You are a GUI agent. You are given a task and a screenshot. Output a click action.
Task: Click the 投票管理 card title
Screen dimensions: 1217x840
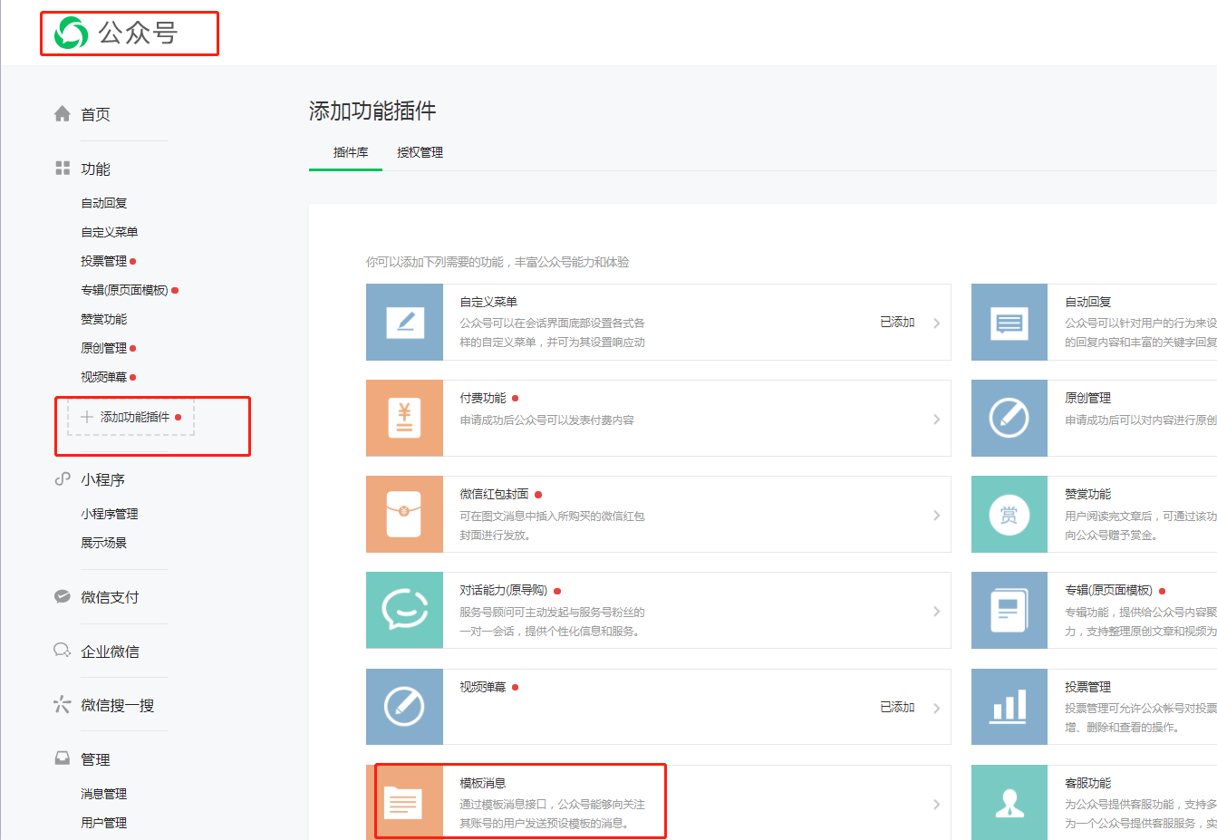point(1088,687)
